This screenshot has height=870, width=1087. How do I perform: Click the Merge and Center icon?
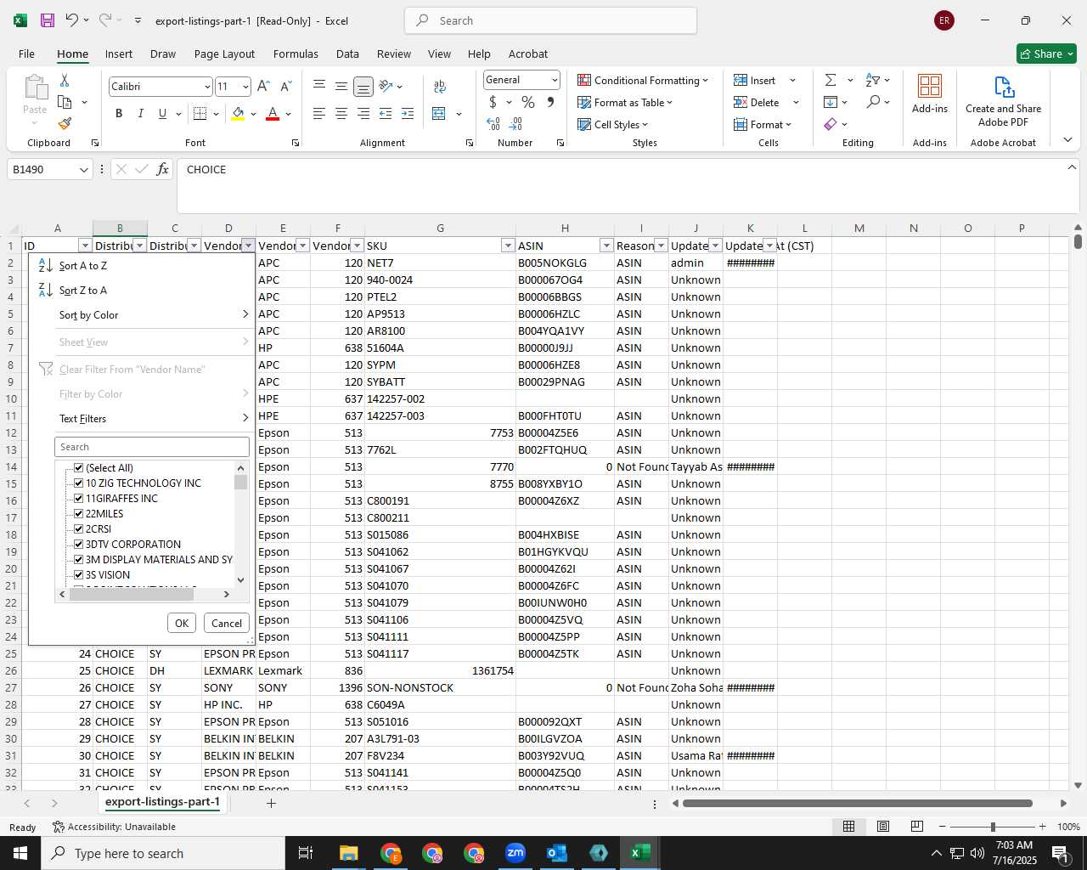(439, 113)
